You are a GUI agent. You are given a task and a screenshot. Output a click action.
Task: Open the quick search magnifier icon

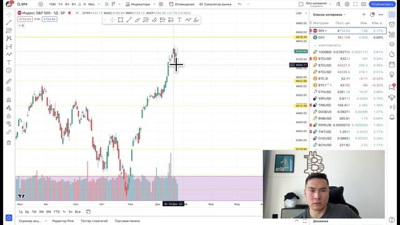(x=338, y=4)
